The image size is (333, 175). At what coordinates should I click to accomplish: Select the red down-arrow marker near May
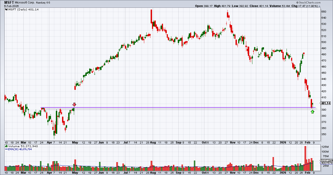pyautogui.click(x=74, y=105)
